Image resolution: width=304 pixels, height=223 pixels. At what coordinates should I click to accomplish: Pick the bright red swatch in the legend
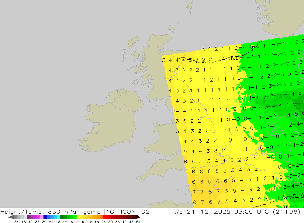pyautogui.click(x=105, y=217)
